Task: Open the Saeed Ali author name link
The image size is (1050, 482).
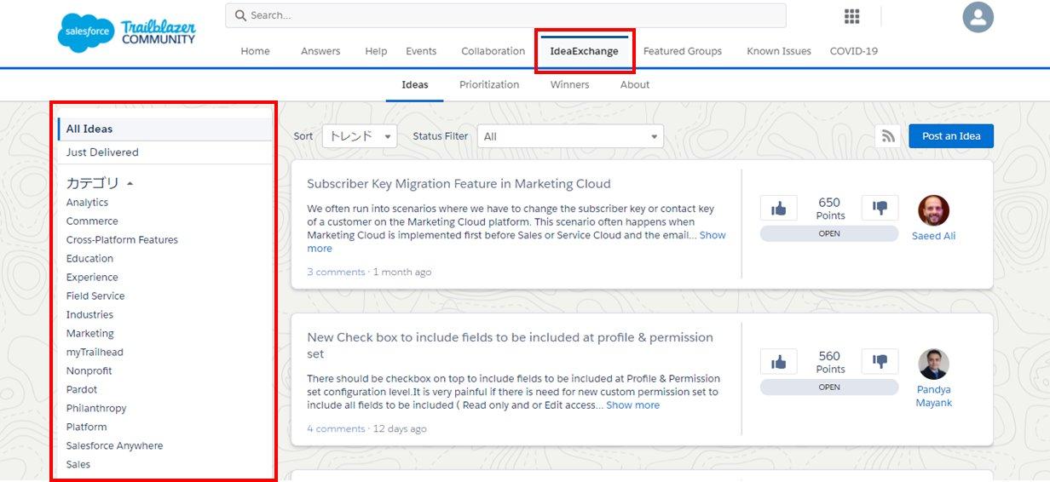Action: pos(933,237)
